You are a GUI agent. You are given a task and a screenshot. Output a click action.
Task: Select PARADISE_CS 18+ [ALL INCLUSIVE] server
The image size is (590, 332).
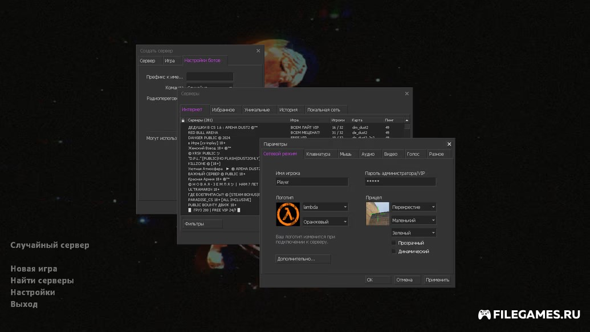pos(219,200)
